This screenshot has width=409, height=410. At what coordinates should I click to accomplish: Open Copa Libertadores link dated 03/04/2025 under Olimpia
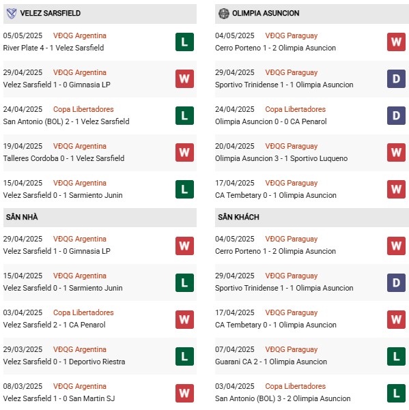point(296,386)
